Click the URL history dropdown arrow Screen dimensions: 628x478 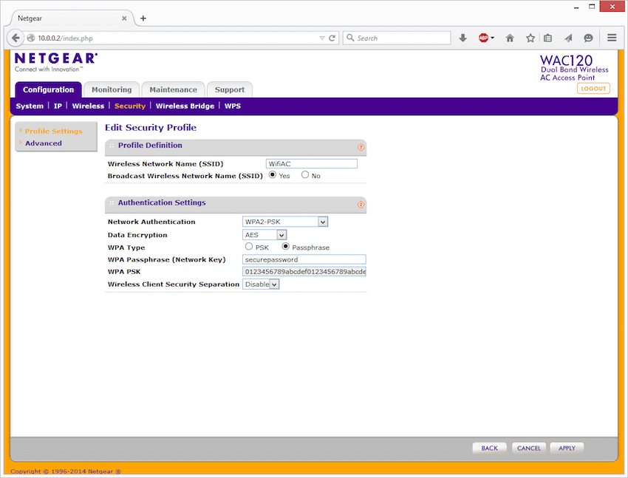322,38
